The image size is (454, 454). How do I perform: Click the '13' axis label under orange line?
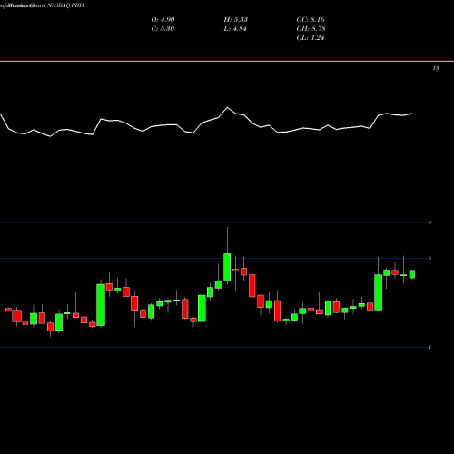(x=436, y=68)
